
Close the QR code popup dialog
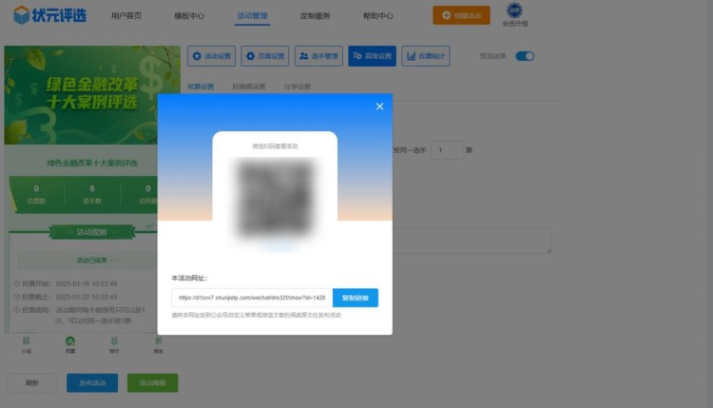point(379,107)
